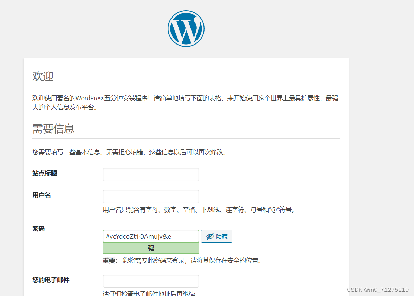
Task: Click the welcome paragraph 欢迎使用著名的WordPress
Action: click(185, 102)
